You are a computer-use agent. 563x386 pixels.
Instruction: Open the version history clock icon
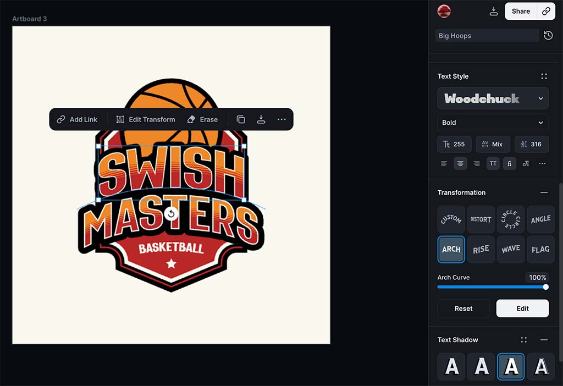pyautogui.click(x=548, y=36)
